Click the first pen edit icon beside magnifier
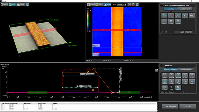 click(133, 5)
